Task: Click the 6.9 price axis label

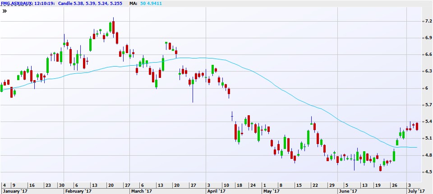Action: (x=428, y=37)
